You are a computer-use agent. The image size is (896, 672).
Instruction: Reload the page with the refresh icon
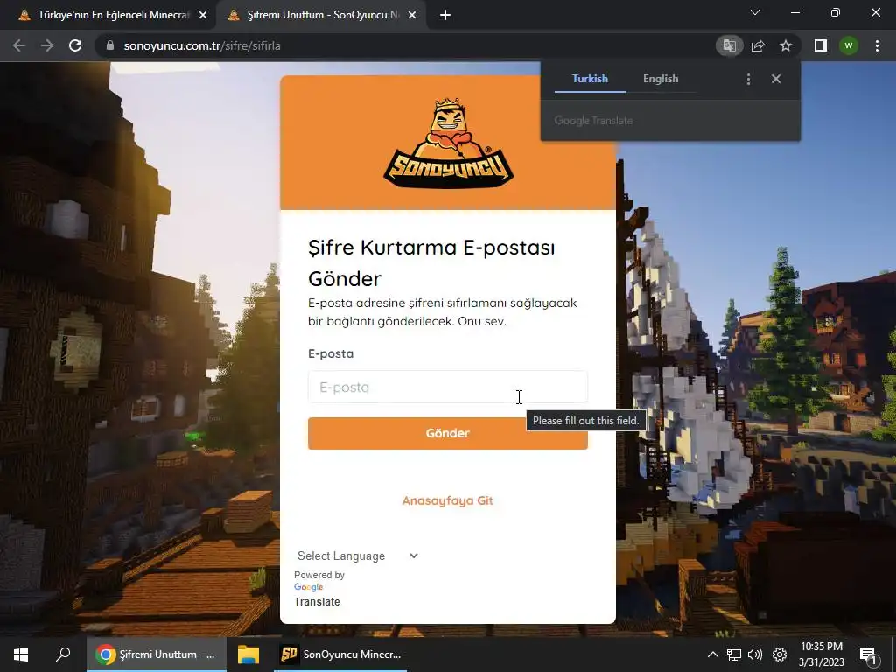[x=75, y=45]
